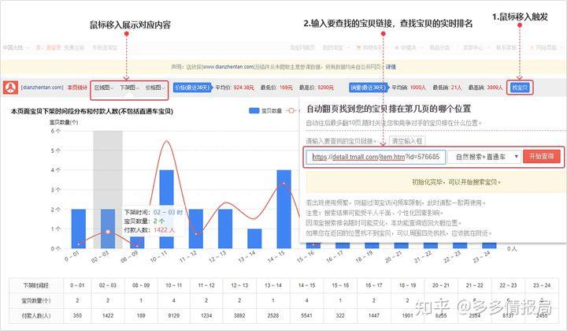The width and height of the screenshot is (567, 331).
Task: Click the table cell showing 3892
Action: point(239,315)
